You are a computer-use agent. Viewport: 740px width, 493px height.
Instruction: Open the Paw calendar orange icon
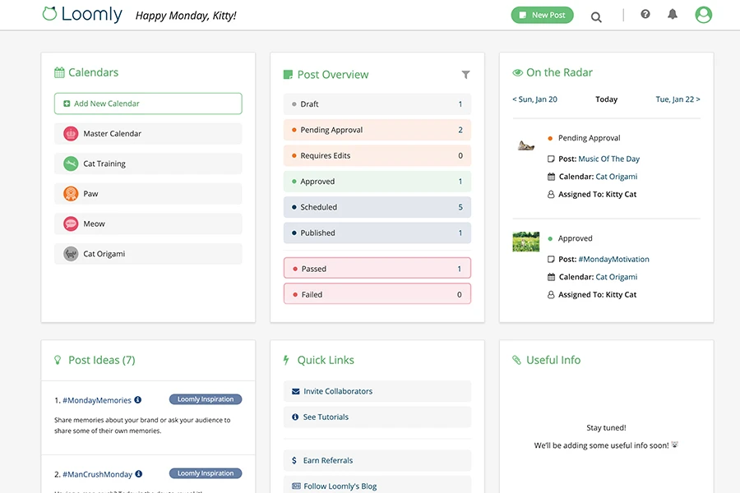click(71, 194)
